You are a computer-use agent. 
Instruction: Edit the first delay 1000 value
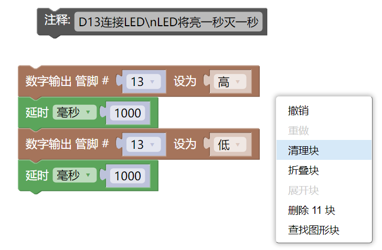128,113
